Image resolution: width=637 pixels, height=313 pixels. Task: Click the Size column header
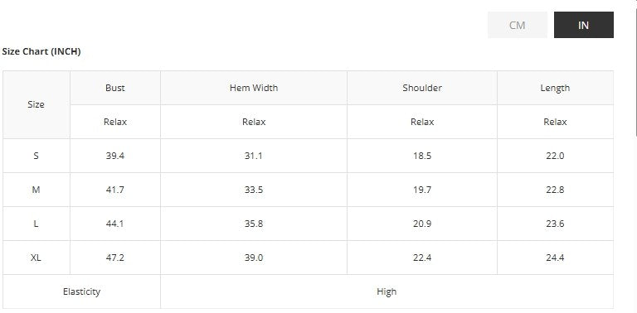coord(36,104)
